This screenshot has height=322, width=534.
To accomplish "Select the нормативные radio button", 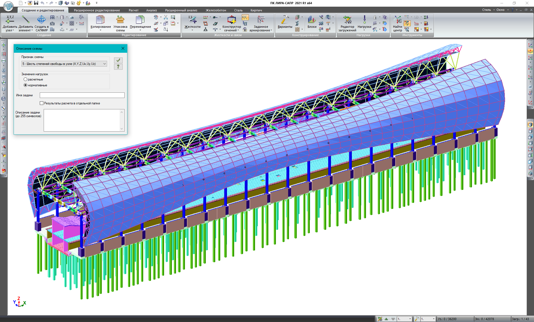I will click(26, 85).
